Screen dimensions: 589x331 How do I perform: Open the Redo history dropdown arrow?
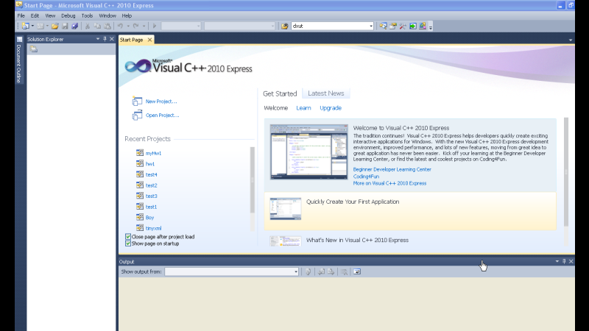(144, 26)
